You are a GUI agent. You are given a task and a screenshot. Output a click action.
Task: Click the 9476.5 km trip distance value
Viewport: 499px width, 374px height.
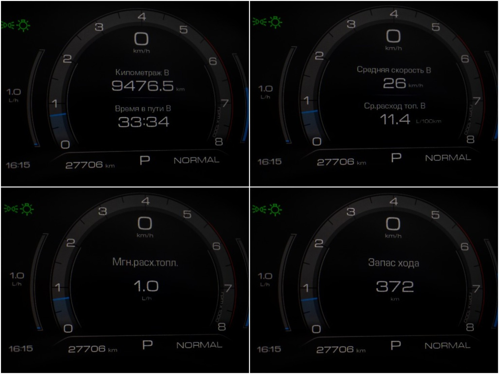point(148,86)
